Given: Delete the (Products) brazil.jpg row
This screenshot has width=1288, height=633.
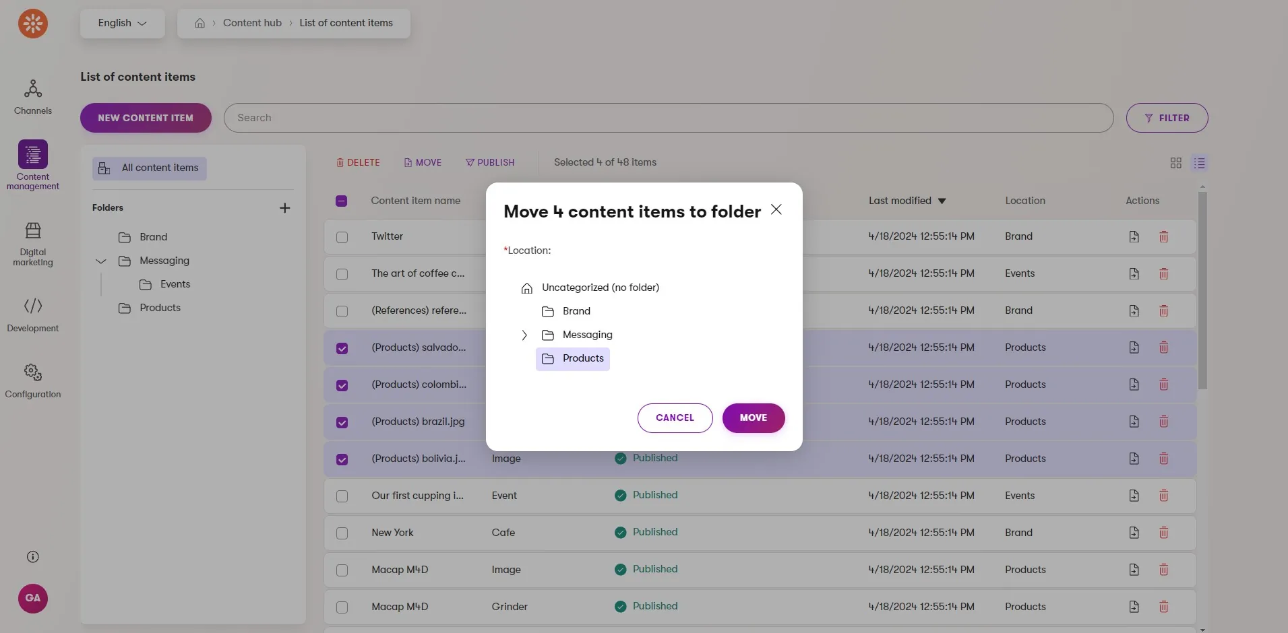Looking at the screenshot, I should click(1163, 422).
